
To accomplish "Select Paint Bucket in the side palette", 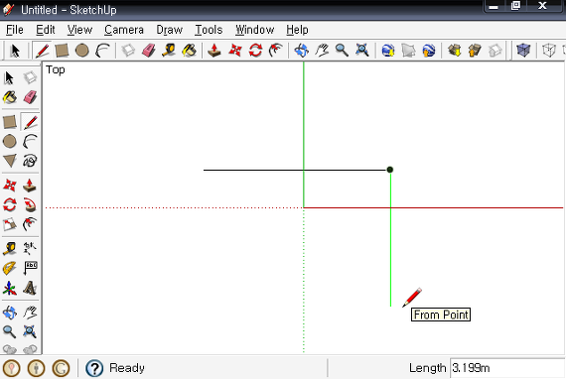I will pyautogui.click(x=9, y=97).
